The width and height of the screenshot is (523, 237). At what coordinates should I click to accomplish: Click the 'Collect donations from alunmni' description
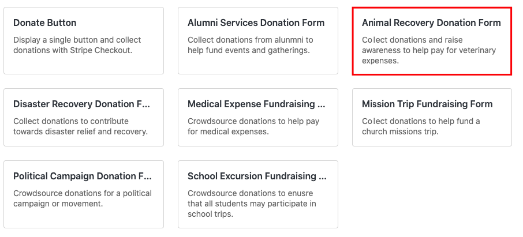pyautogui.click(x=250, y=40)
